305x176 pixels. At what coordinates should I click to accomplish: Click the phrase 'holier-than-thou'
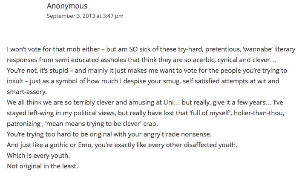point(259,113)
